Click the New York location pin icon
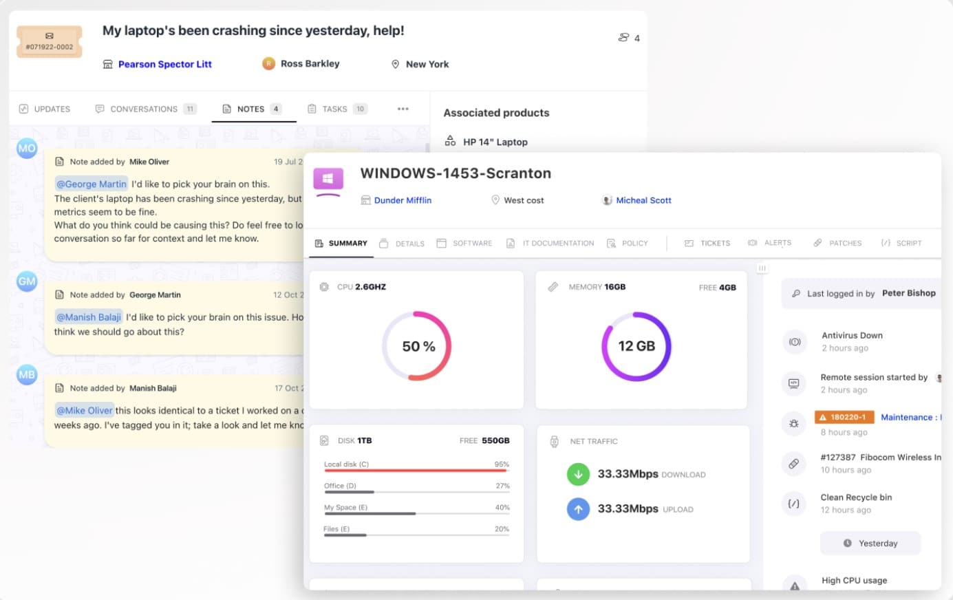 click(x=395, y=64)
